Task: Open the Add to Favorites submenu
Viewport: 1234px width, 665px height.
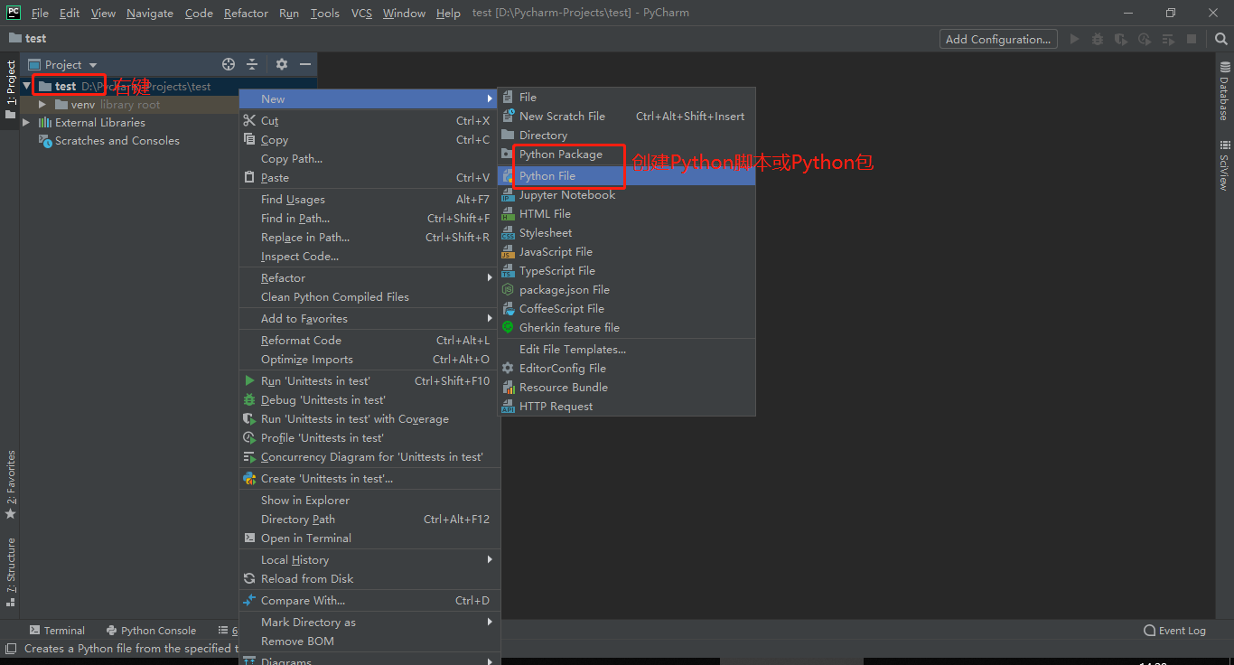Action: click(x=369, y=319)
